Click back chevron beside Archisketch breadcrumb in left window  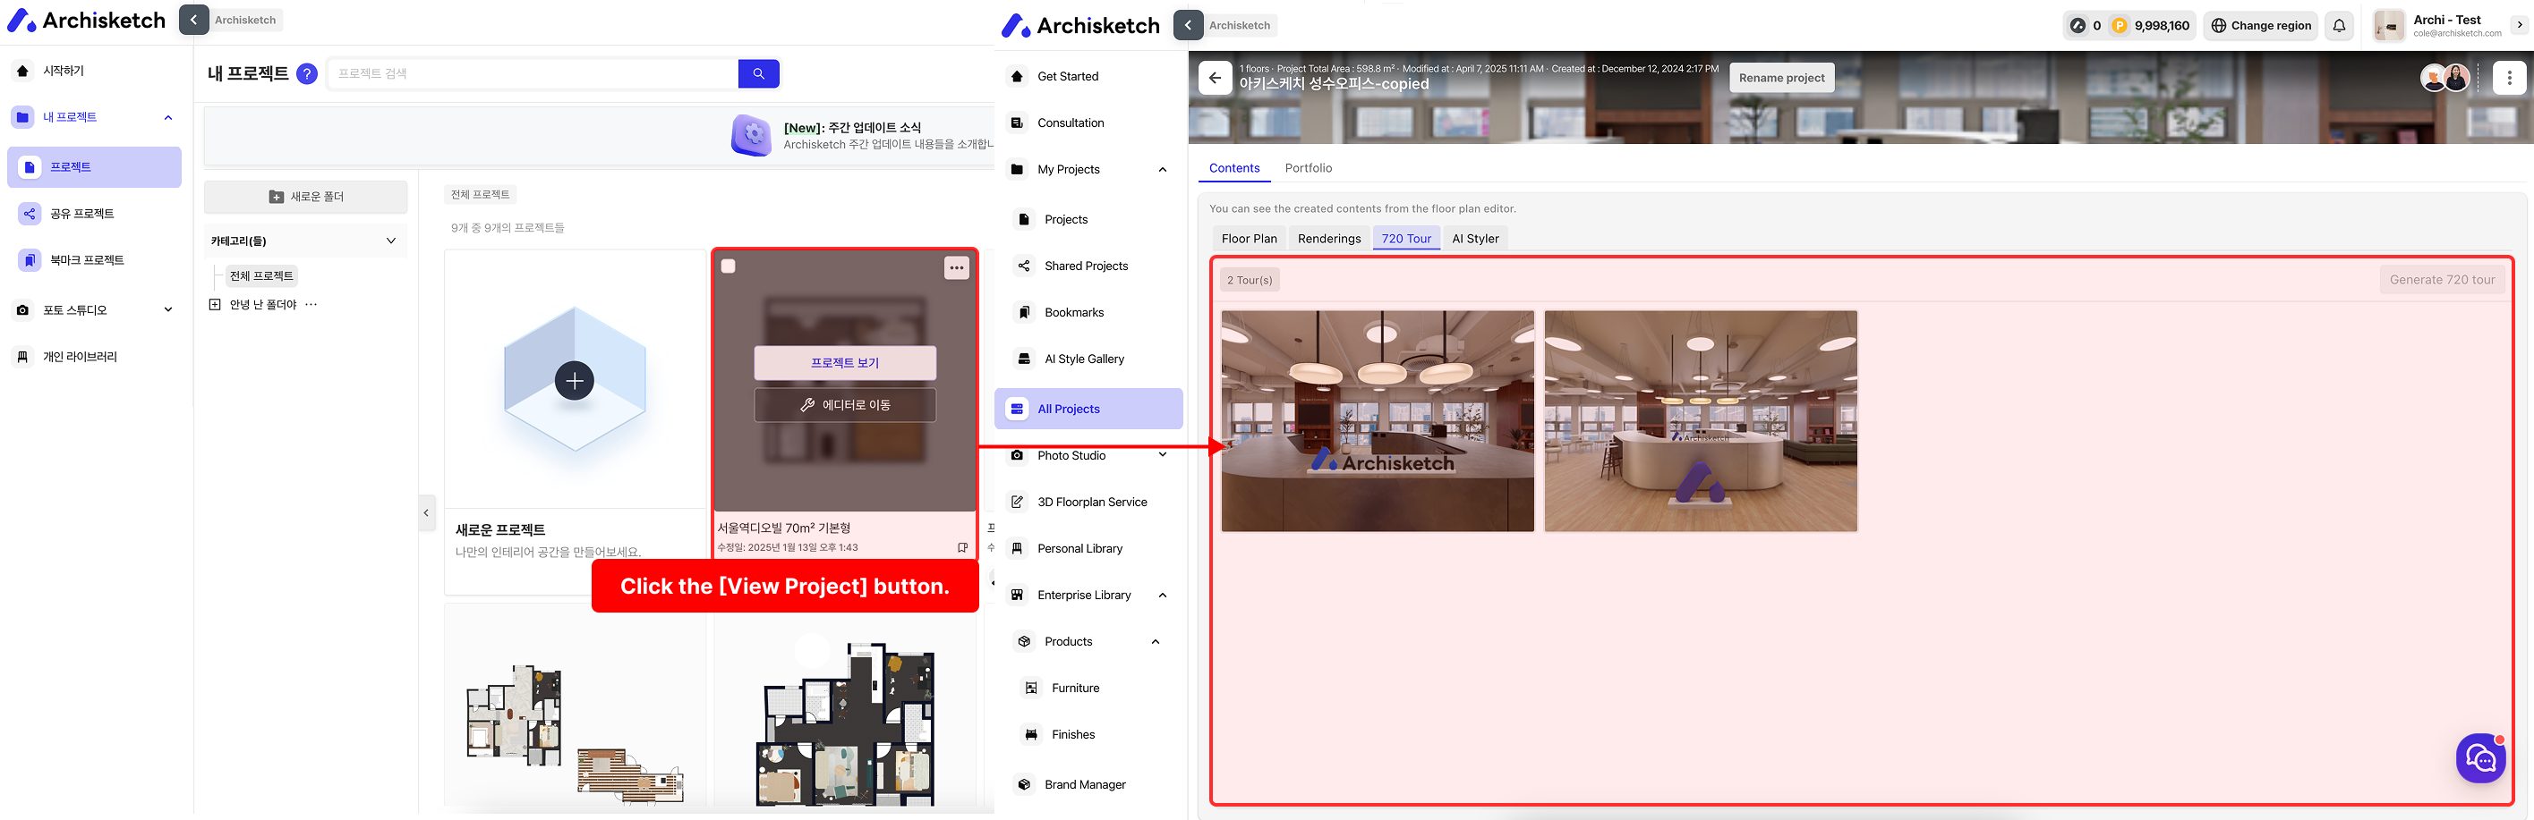[x=194, y=20]
